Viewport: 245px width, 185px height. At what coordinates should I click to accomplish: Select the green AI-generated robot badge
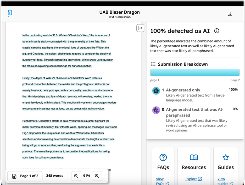point(156,91)
